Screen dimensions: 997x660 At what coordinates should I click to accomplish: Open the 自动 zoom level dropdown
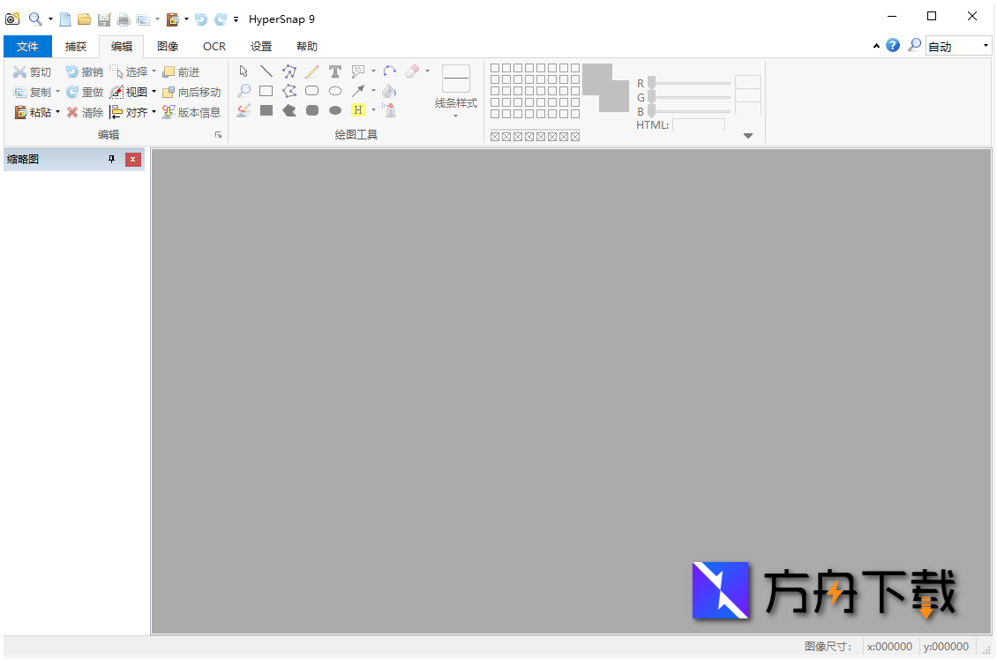coord(986,45)
